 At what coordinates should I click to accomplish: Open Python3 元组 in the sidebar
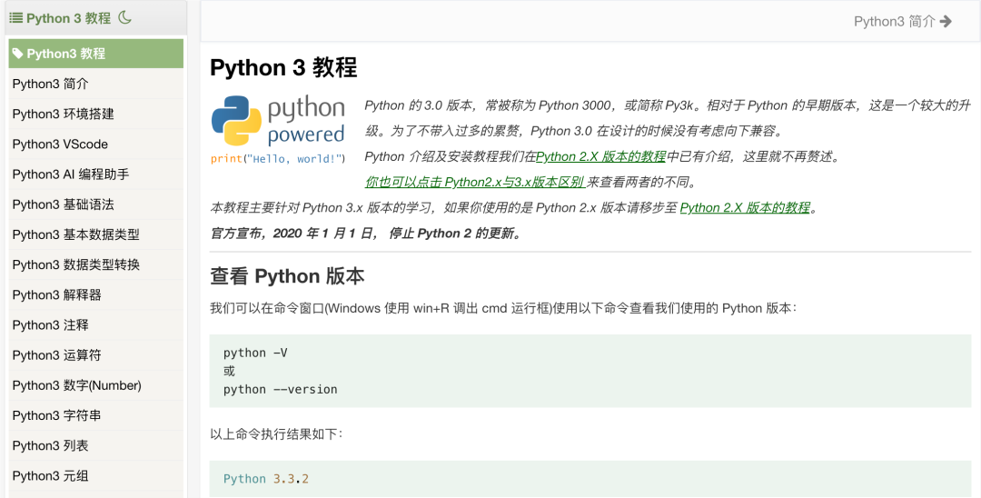click(95, 475)
